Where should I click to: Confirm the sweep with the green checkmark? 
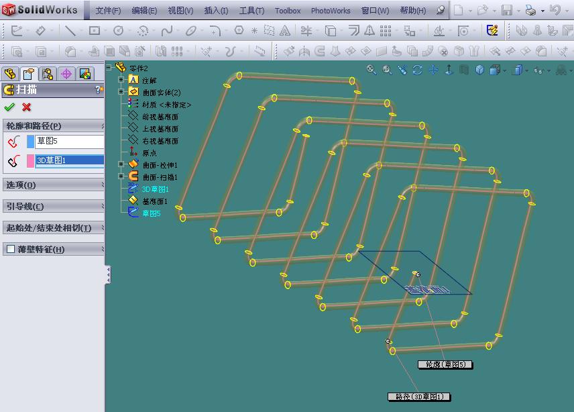coord(9,107)
